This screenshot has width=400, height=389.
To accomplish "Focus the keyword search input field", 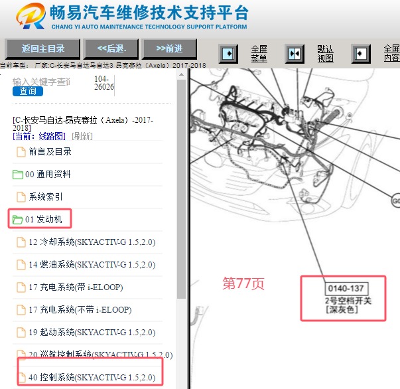I will (x=41, y=82).
